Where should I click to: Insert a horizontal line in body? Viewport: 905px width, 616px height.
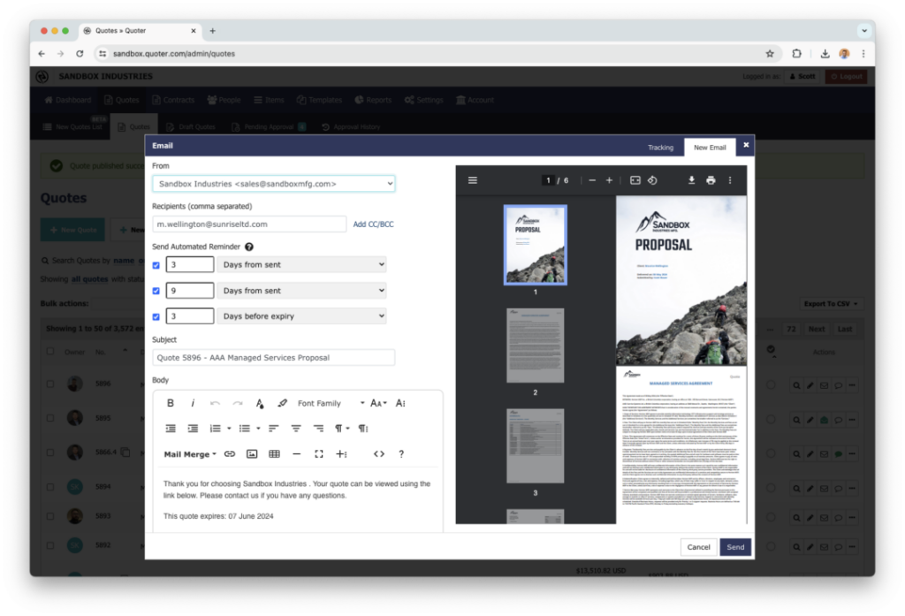[x=297, y=453]
